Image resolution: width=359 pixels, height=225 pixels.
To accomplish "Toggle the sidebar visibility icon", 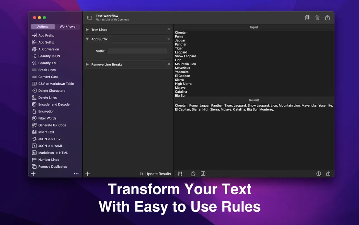I will tap(89, 17).
